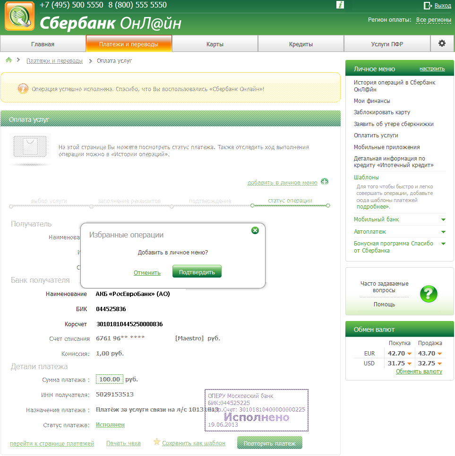Click перейти к странице платежей link
Image resolution: width=455 pixels, height=456 pixels.
(x=52, y=444)
